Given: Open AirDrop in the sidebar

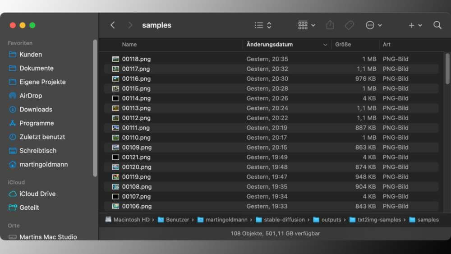Looking at the screenshot, I should [x=31, y=96].
